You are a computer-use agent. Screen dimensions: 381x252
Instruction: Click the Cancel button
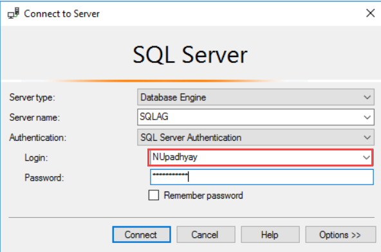coord(206,235)
